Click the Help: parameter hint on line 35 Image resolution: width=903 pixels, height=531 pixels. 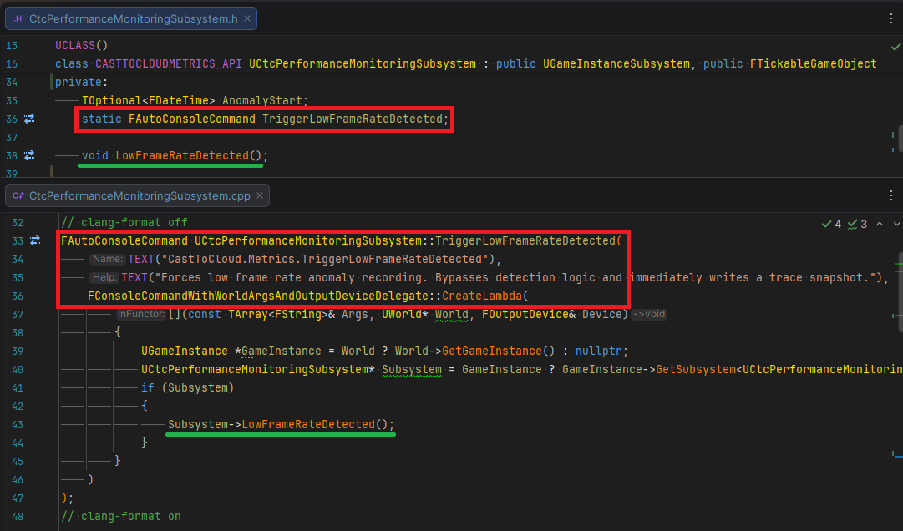(104, 277)
